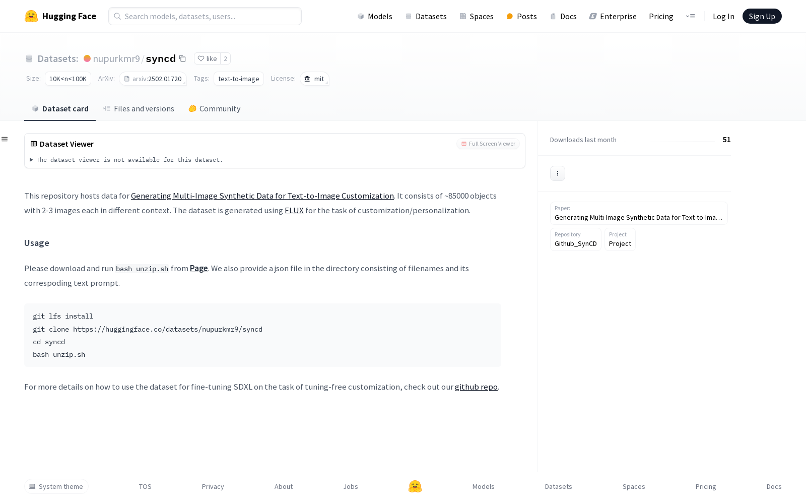Click the Usage heading
Viewport: 806px width, 504px height.
click(x=37, y=243)
